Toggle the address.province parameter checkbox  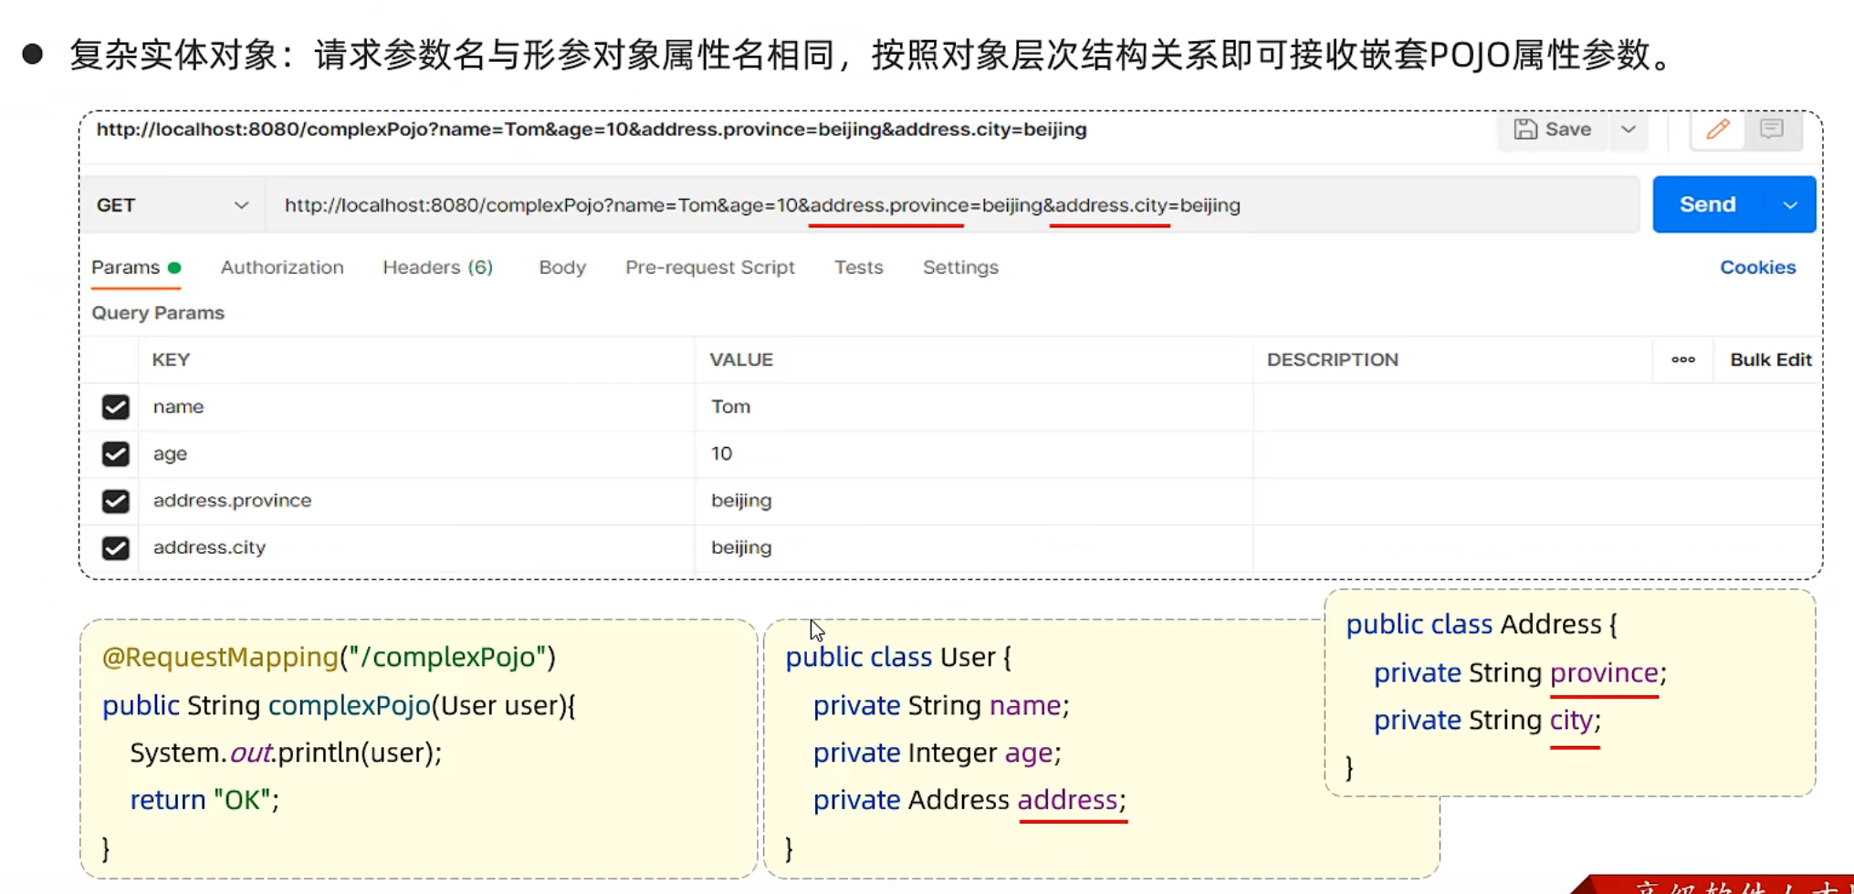(x=116, y=501)
